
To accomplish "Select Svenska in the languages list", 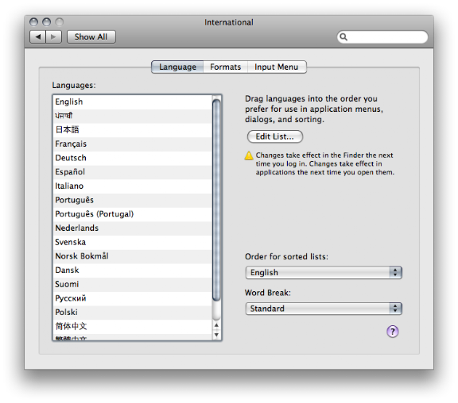I will [x=133, y=242].
